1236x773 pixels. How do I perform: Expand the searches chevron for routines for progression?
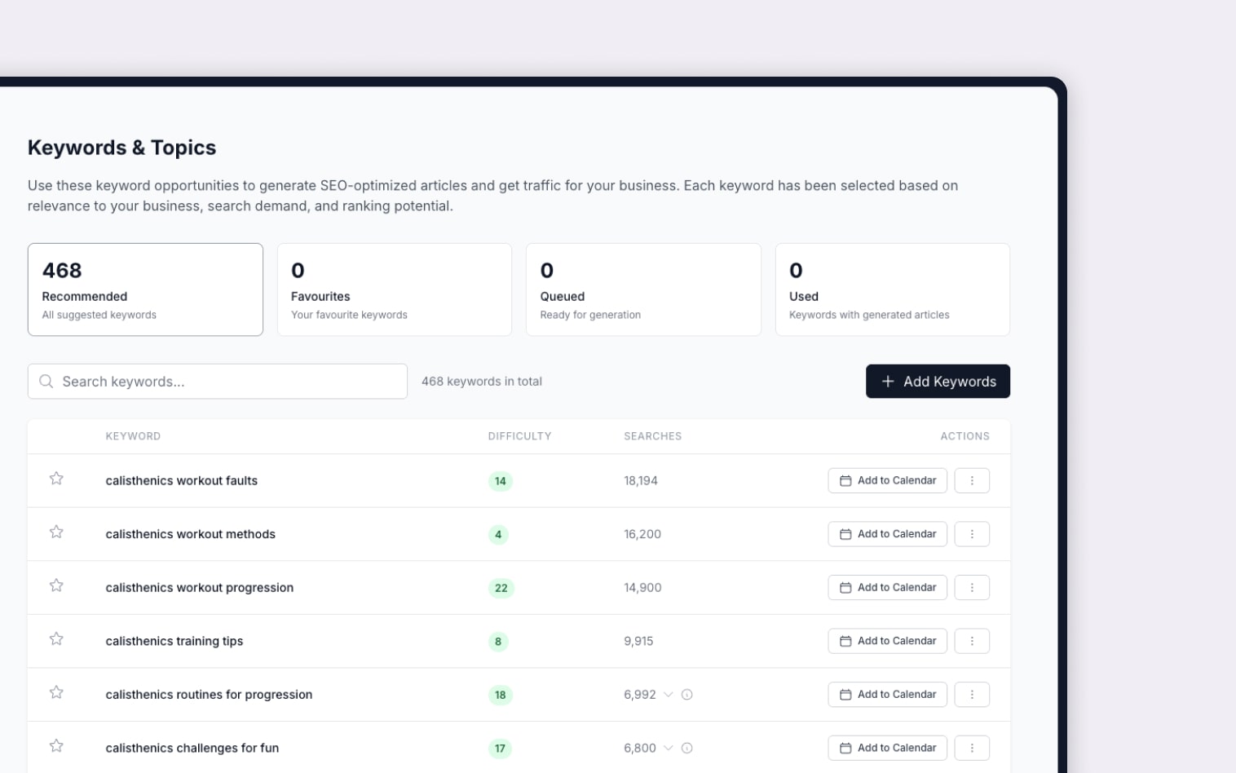(669, 695)
